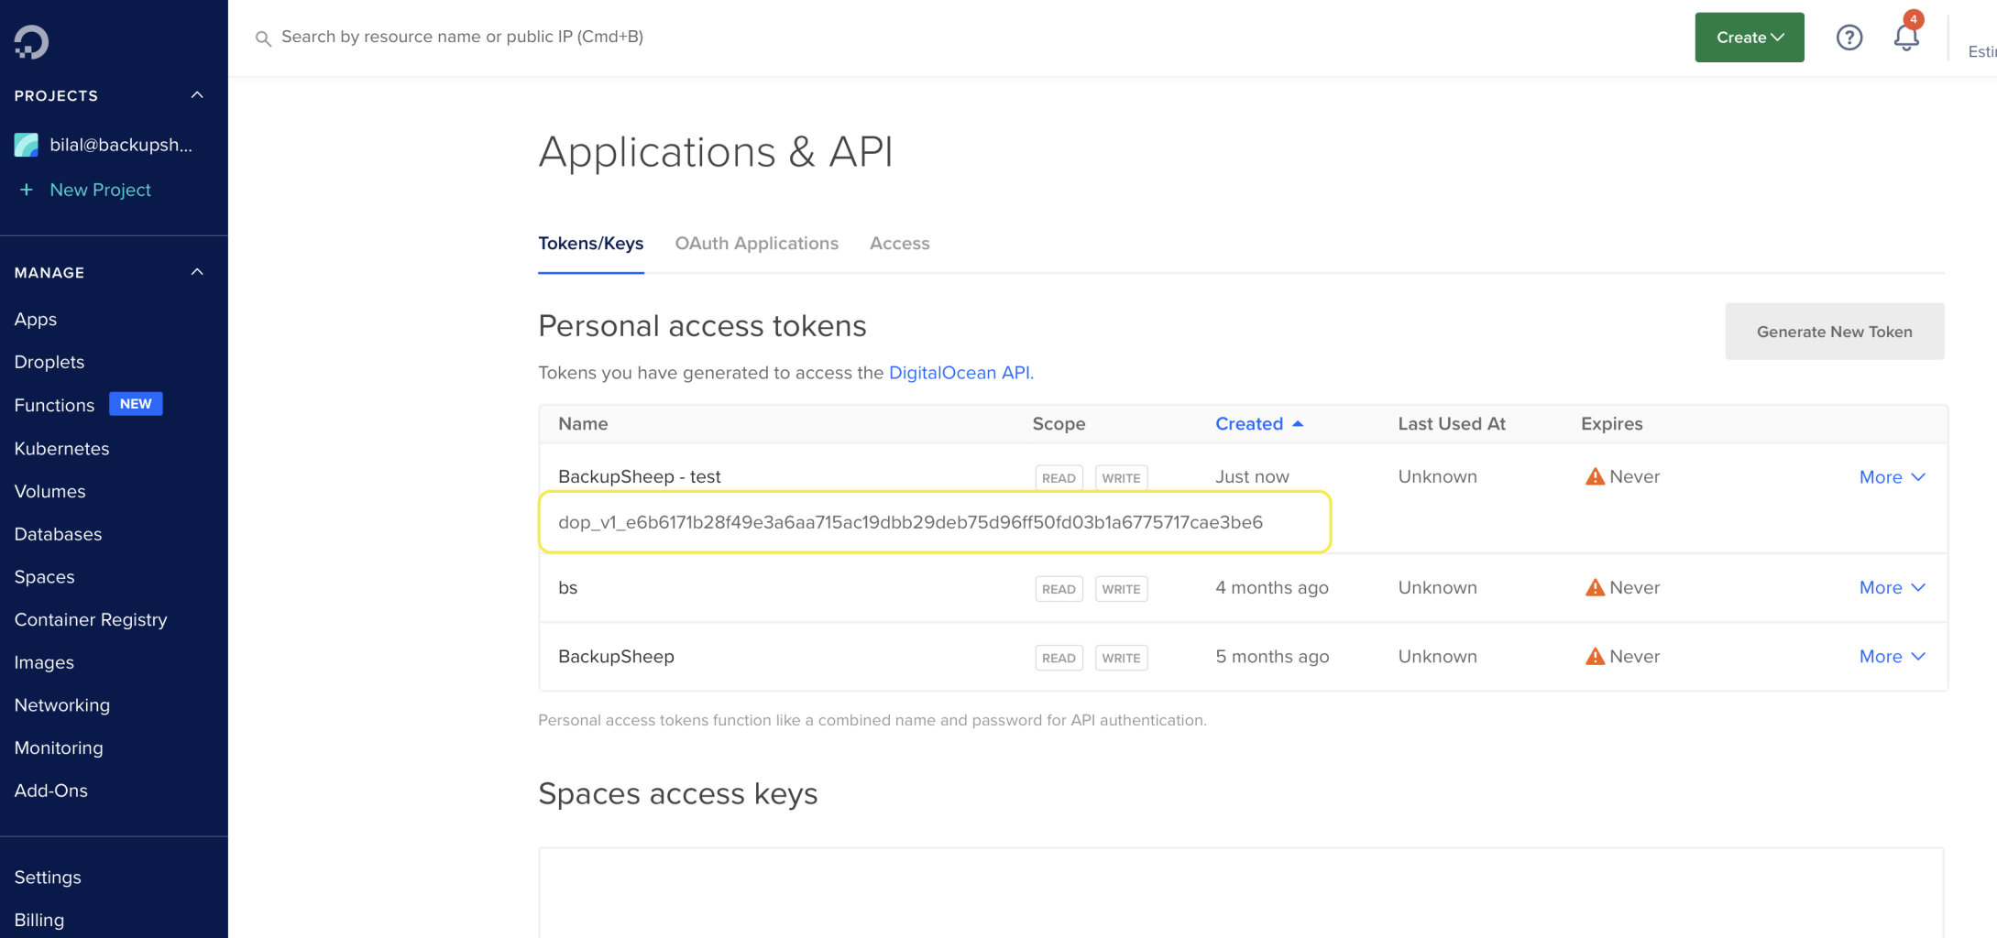Click the bilal@backupsh project avatar icon

coord(27,145)
